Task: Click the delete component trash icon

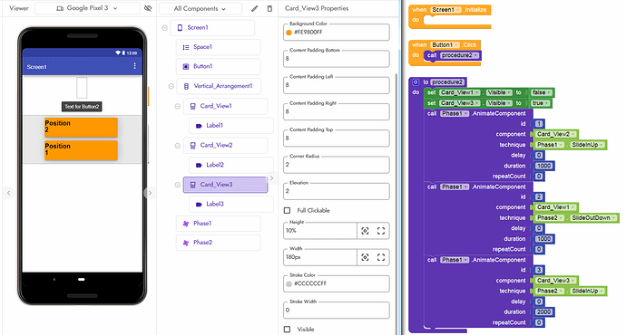Action: pos(269,8)
